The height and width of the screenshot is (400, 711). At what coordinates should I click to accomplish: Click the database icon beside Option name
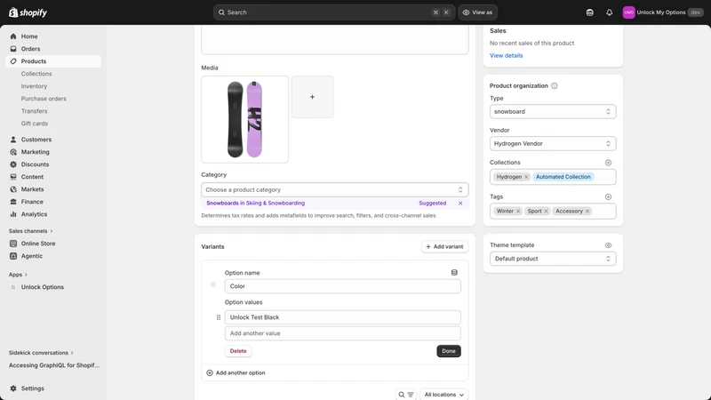coord(454,273)
